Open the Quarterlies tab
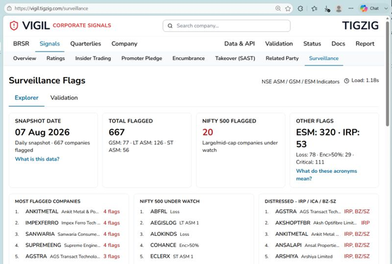Viewport: 392px width, 264px height. (x=86, y=43)
